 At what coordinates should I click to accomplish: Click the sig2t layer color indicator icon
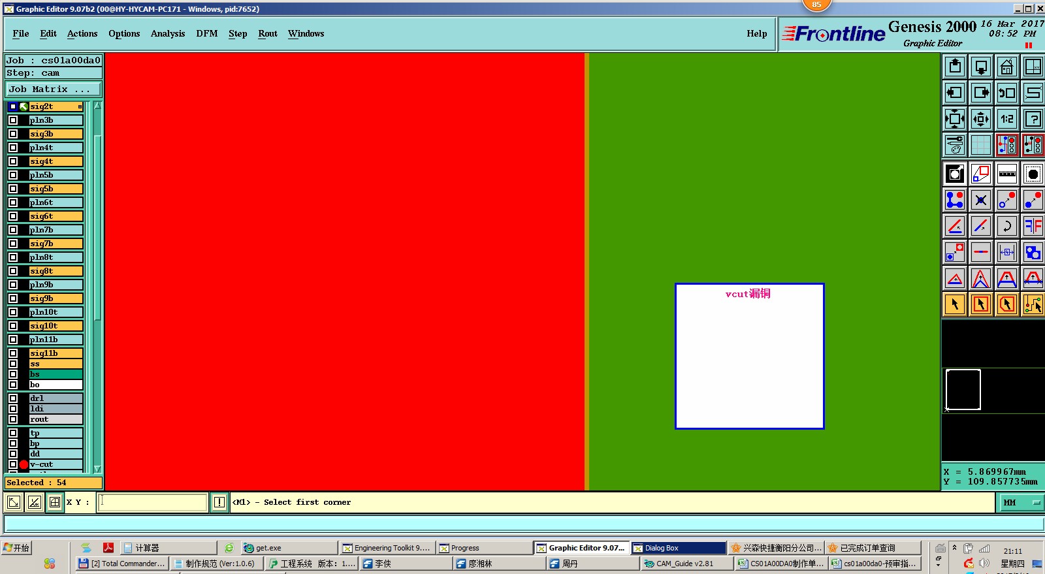click(x=24, y=106)
